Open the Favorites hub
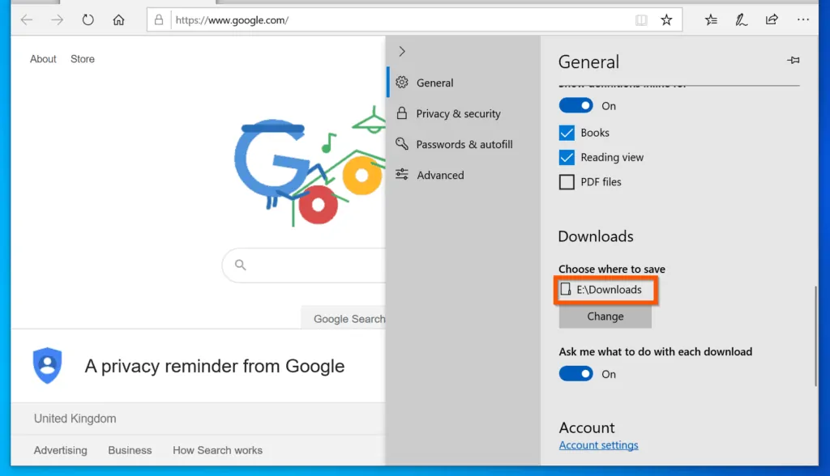Viewport: 830px width, 476px height. coord(710,19)
